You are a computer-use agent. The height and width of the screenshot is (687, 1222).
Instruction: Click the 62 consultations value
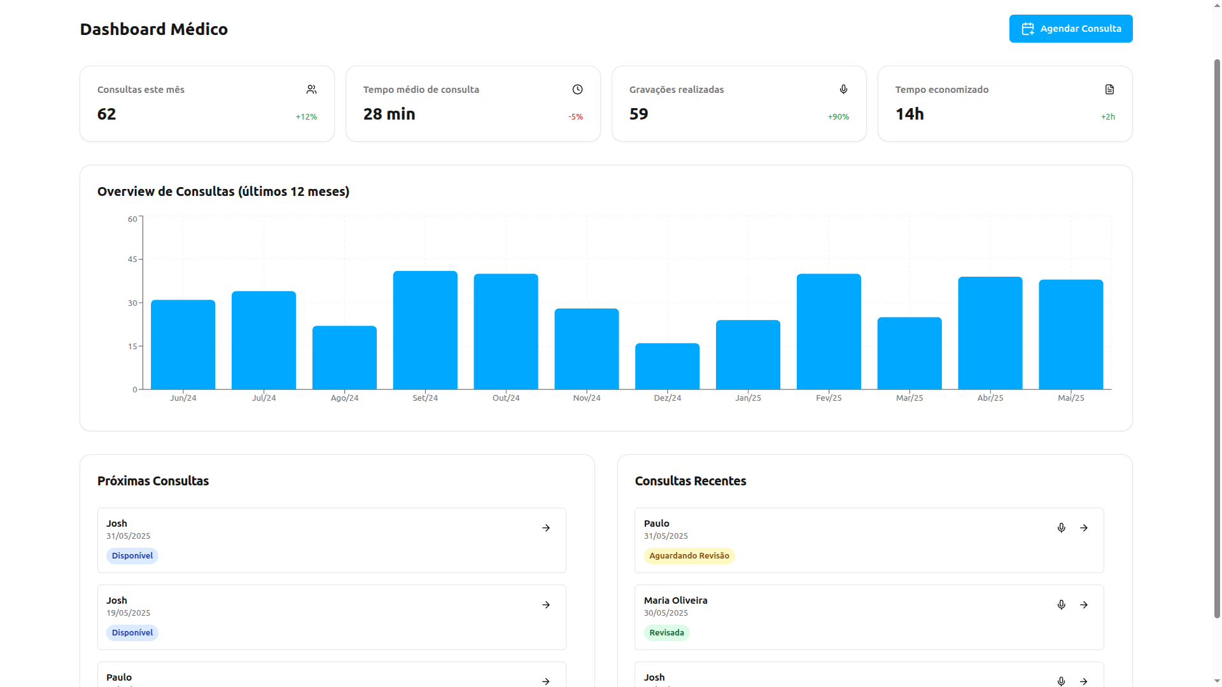point(106,114)
